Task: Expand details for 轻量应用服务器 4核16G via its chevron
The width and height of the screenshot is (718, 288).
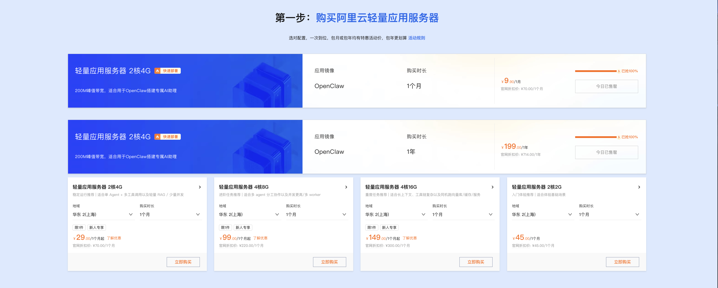Action: click(493, 187)
